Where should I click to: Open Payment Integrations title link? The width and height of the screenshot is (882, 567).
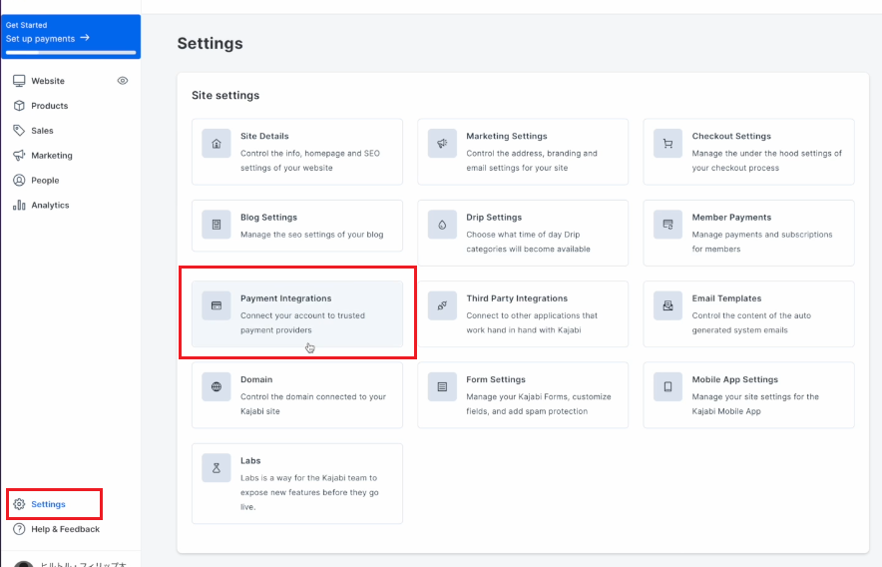[x=285, y=298]
